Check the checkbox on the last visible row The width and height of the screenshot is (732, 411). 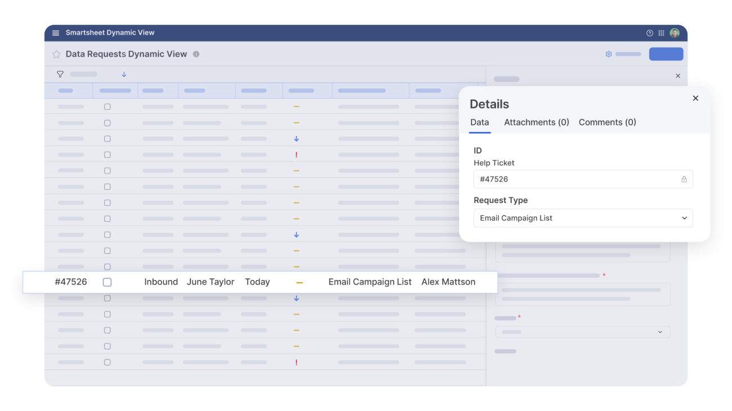(x=107, y=362)
